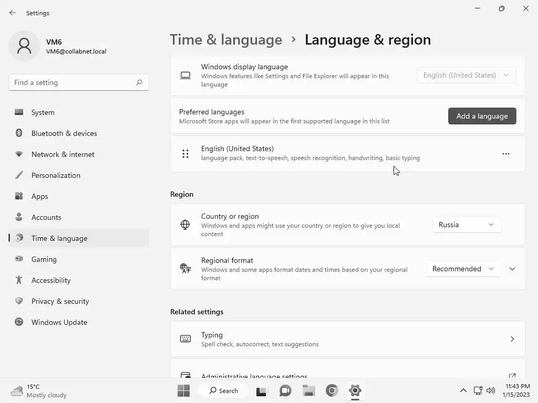Click the Privacy shield icon
Viewport: 538px width, 403px height.
pyautogui.click(x=19, y=301)
